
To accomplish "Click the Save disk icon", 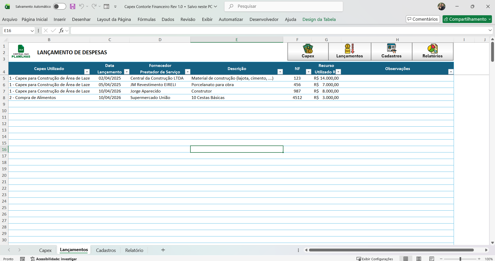I will pos(73,6).
